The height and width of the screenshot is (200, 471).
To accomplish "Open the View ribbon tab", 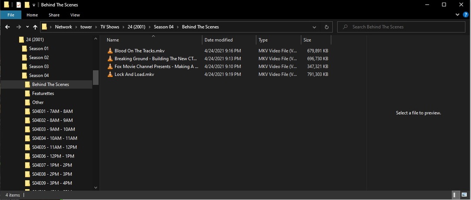I will point(75,15).
